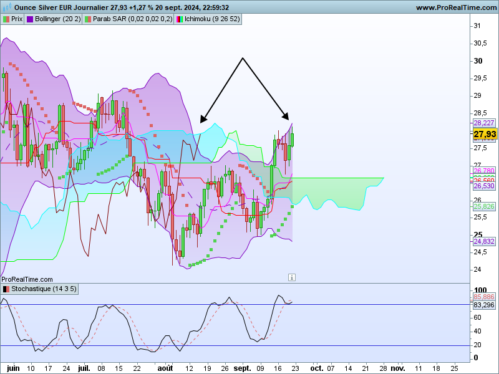Click the 0 stochastic scale label
Image resolution: width=499 pixels, height=374 pixels.
tap(476, 358)
